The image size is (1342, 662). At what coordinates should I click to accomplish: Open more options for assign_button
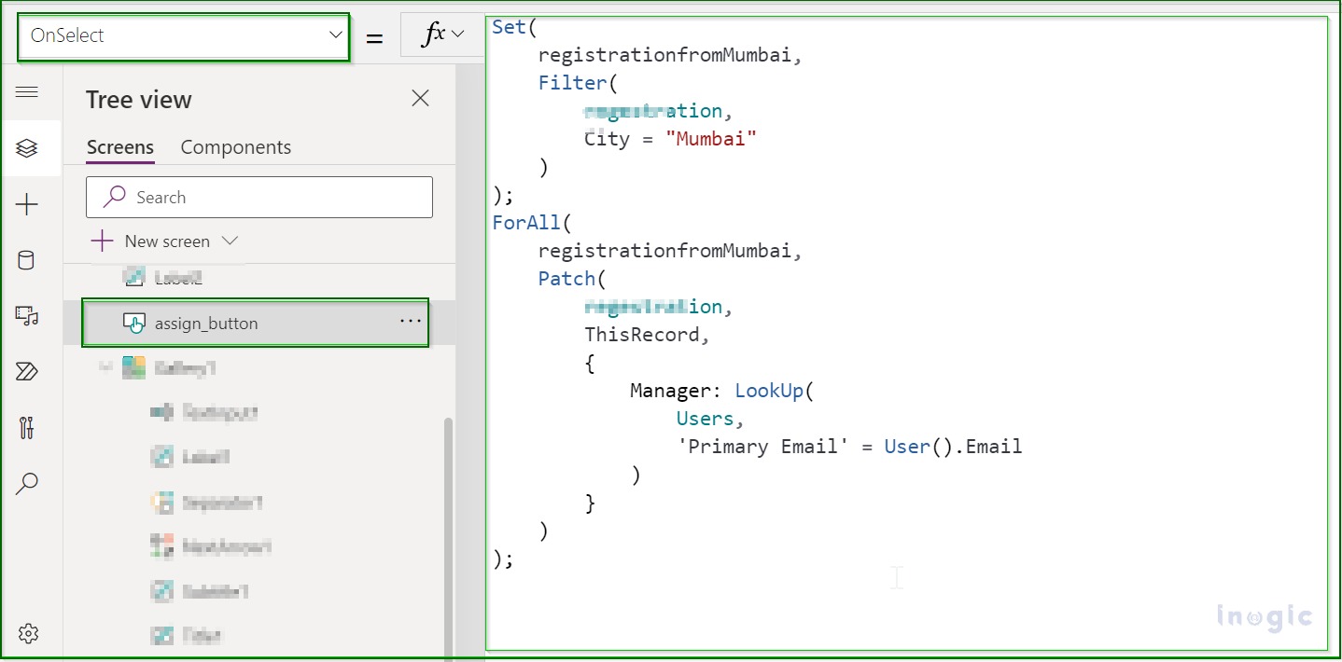pyautogui.click(x=410, y=321)
